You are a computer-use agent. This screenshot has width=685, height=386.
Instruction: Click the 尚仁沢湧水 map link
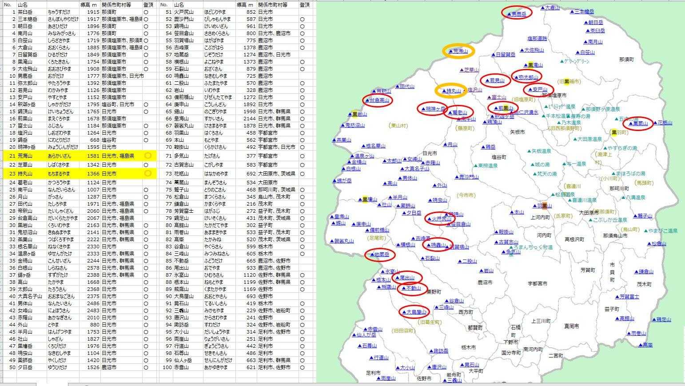tap(526, 112)
